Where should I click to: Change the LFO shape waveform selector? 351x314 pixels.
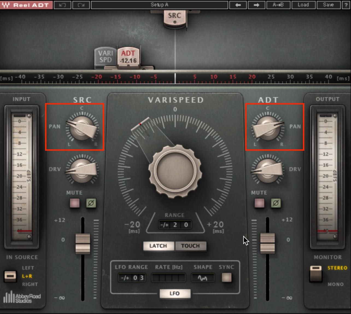pos(203,278)
